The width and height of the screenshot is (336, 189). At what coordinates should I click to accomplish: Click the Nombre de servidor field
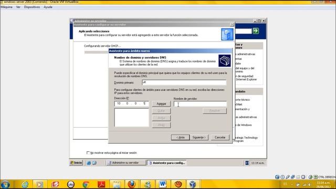[x=200, y=104]
